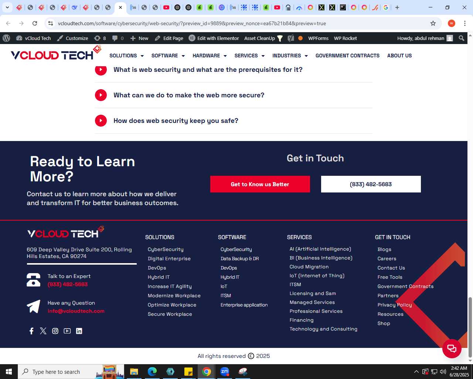This screenshot has height=379, width=473.
Task: Open Microsoft Edge from the taskbar
Action: (152, 372)
